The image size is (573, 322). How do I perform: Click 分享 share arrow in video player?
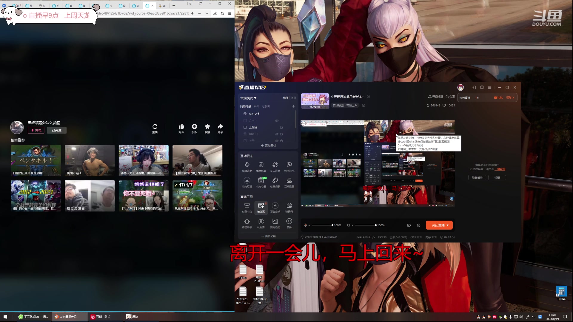pos(220,129)
